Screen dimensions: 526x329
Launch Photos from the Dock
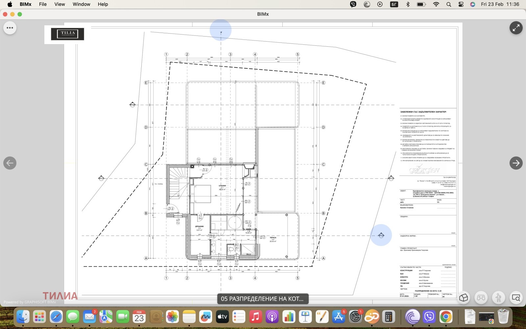coord(172,317)
